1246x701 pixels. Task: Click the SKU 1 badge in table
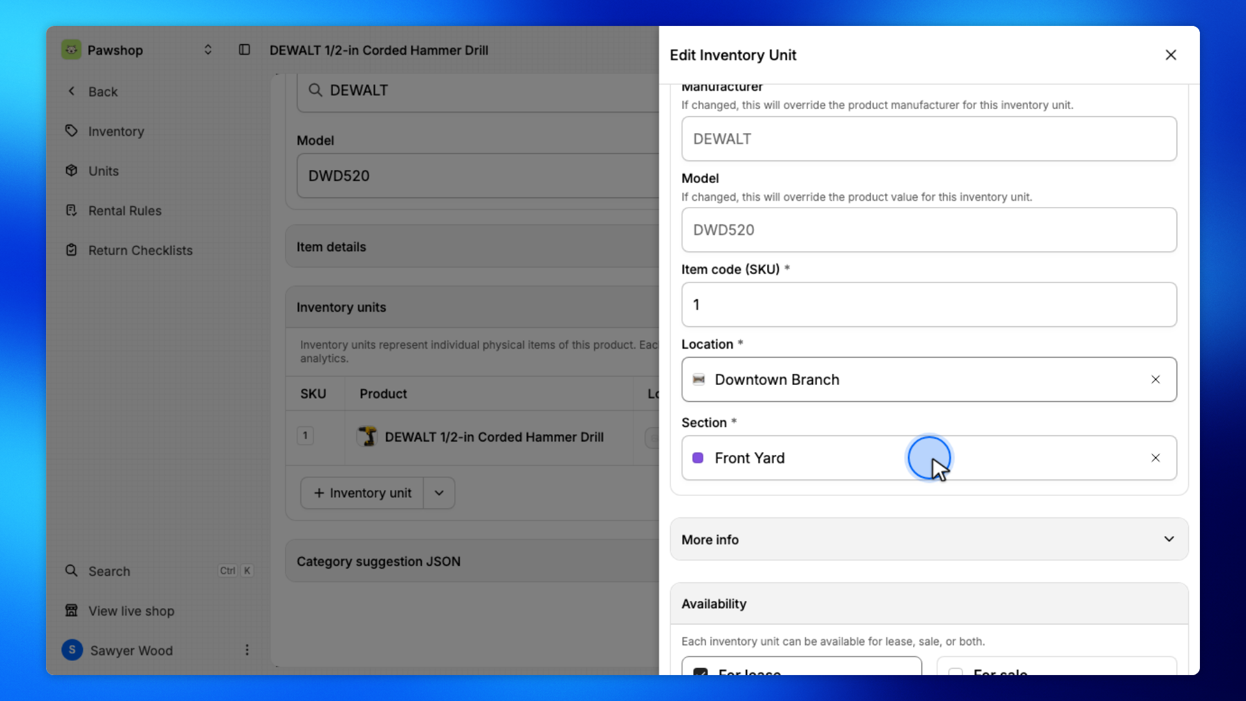tap(305, 436)
